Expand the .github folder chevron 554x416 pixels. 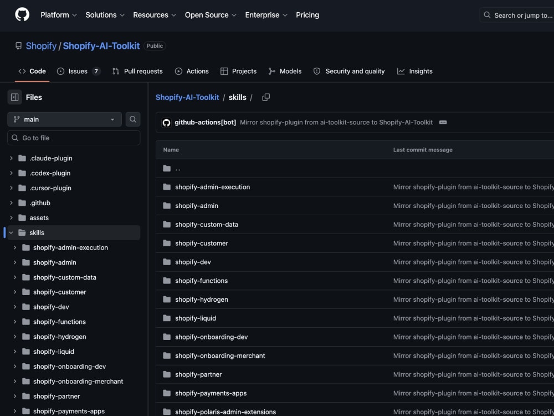click(x=11, y=202)
